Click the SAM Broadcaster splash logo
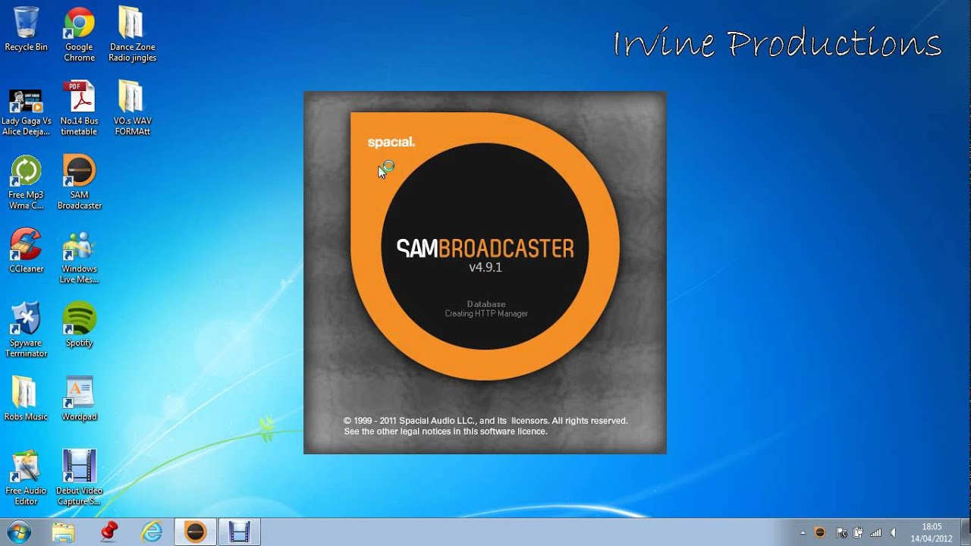Viewport: 971px width, 546px height. 485,248
